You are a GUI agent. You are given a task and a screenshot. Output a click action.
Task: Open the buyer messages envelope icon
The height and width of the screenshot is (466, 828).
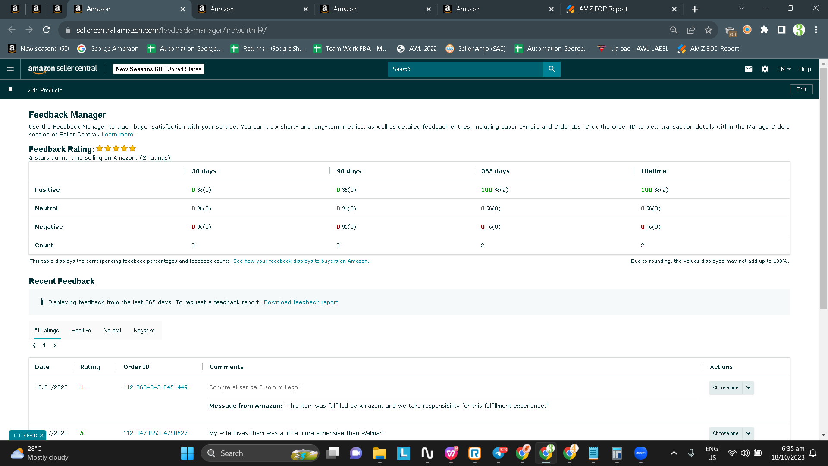coord(749,69)
